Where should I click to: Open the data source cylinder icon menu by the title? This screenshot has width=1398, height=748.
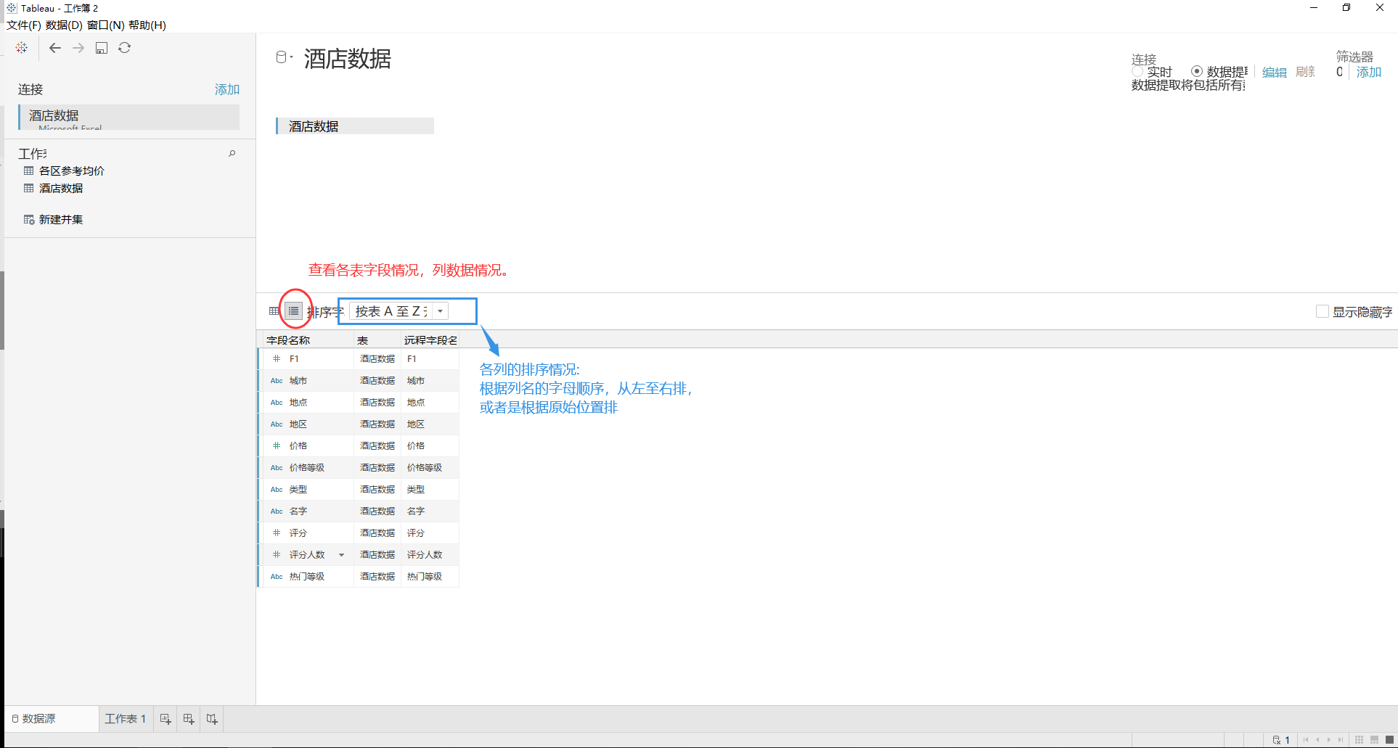(x=284, y=57)
